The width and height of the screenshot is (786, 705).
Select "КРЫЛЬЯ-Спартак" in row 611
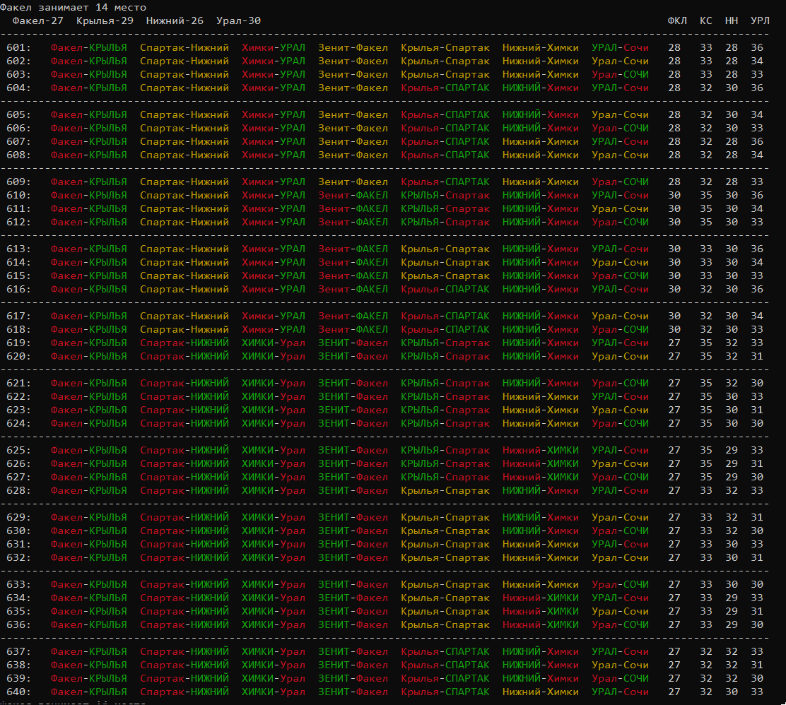coord(445,209)
